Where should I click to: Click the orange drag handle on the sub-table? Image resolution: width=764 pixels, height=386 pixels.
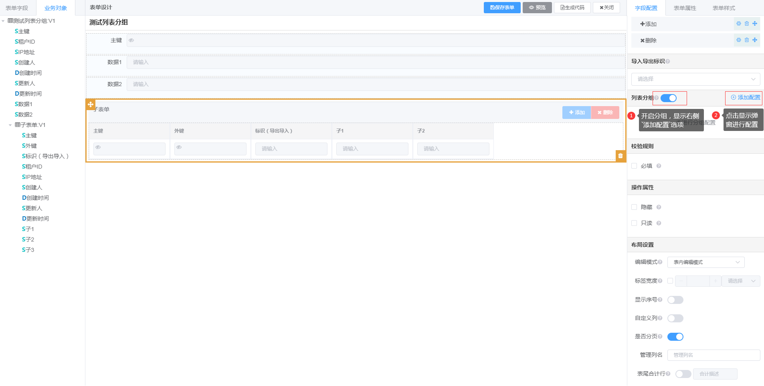click(x=91, y=104)
